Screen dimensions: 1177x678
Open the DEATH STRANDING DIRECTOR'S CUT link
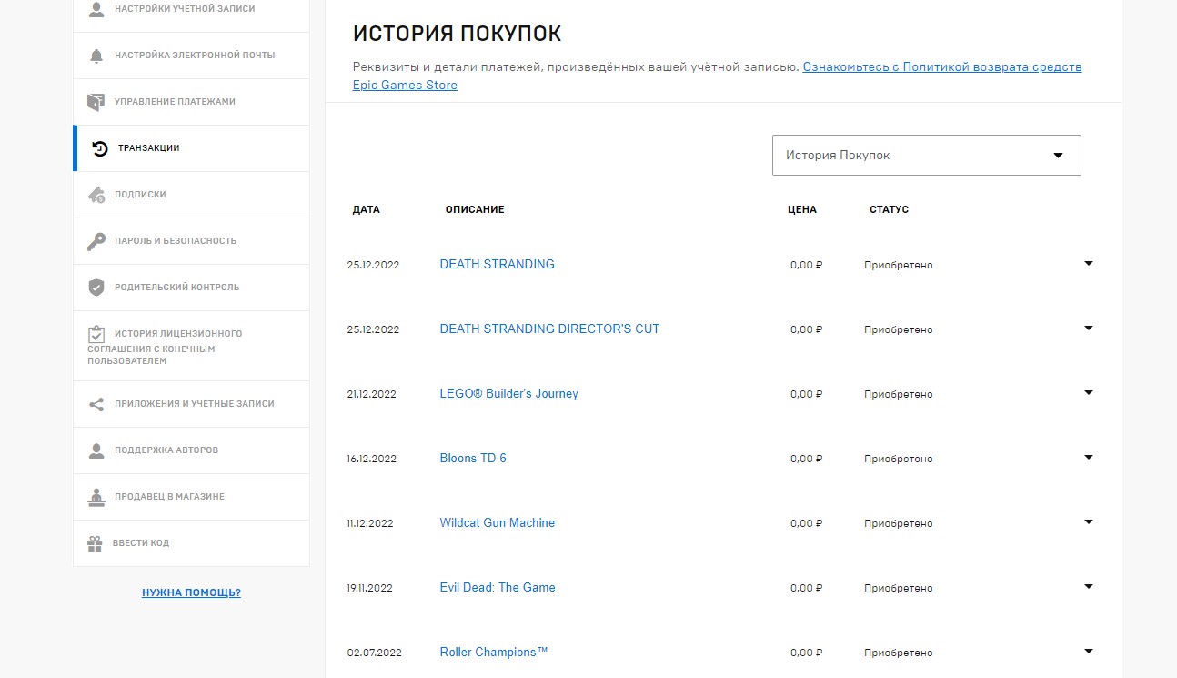[549, 329]
